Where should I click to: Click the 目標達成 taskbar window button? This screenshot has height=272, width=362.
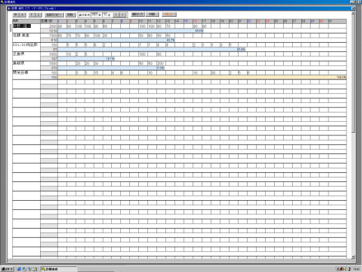coord(59,269)
